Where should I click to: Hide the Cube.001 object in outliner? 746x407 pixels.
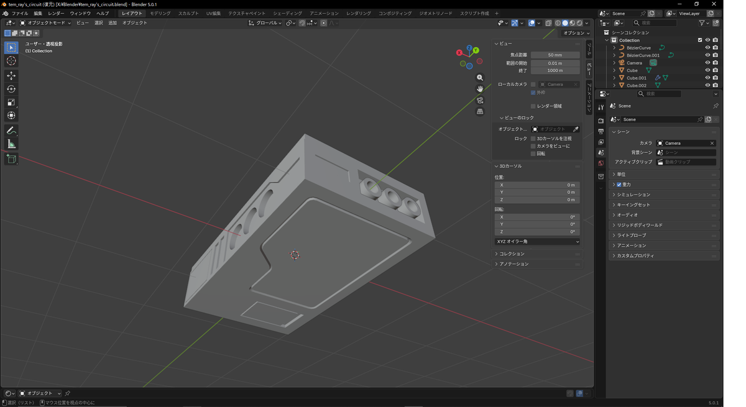pyautogui.click(x=707, y=78)
